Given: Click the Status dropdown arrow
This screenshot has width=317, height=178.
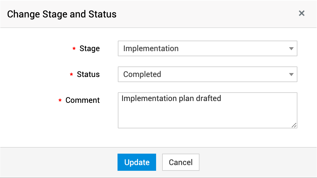Looking at the screenshot, I should click(291, 75).
